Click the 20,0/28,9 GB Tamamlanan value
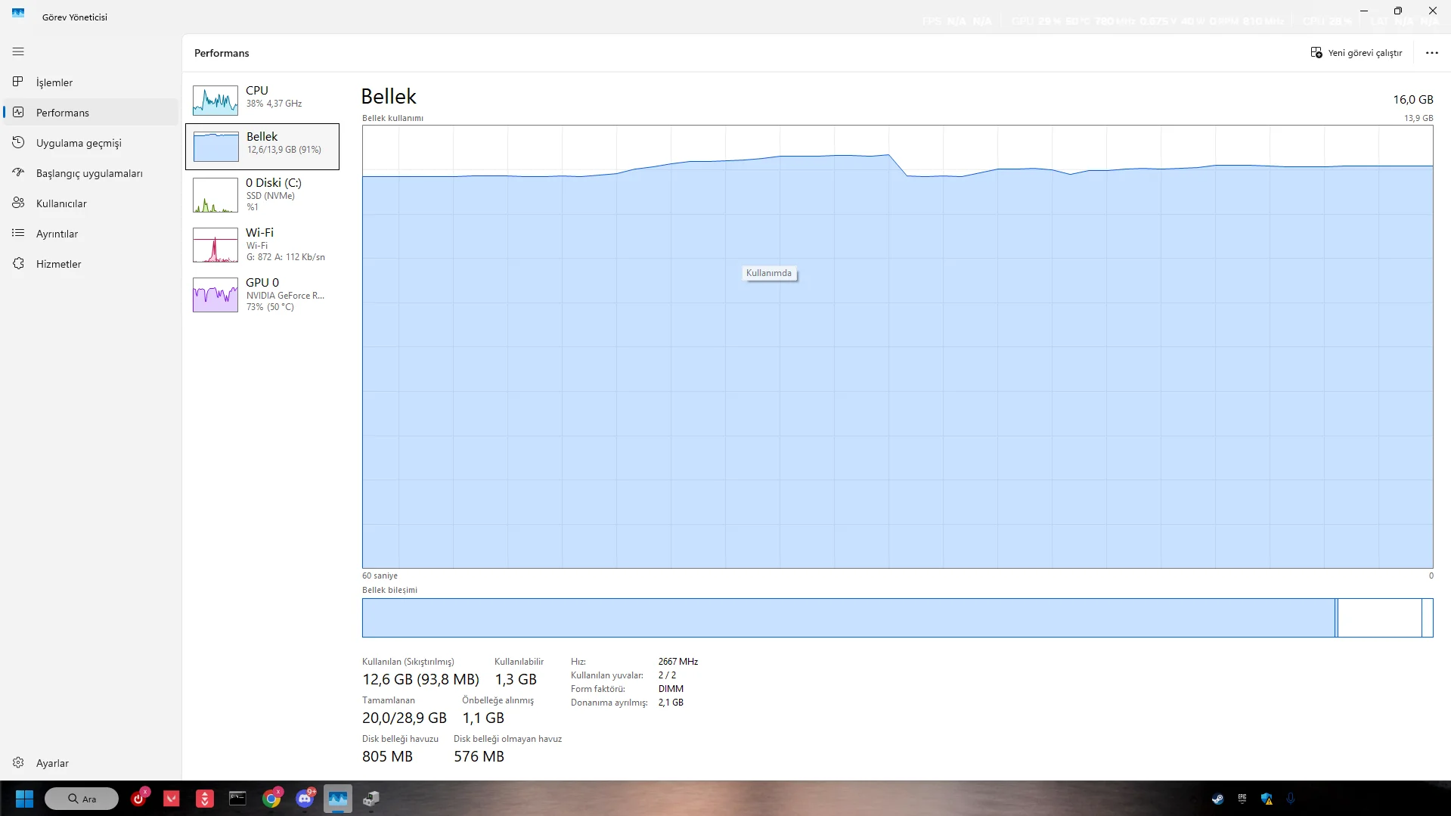Viewport: 1451px width, 816px height. (405, 718)
